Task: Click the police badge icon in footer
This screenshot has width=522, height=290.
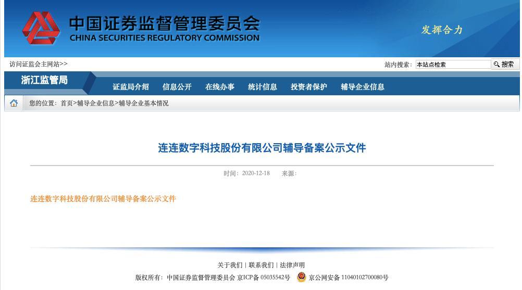Action: 301,277
